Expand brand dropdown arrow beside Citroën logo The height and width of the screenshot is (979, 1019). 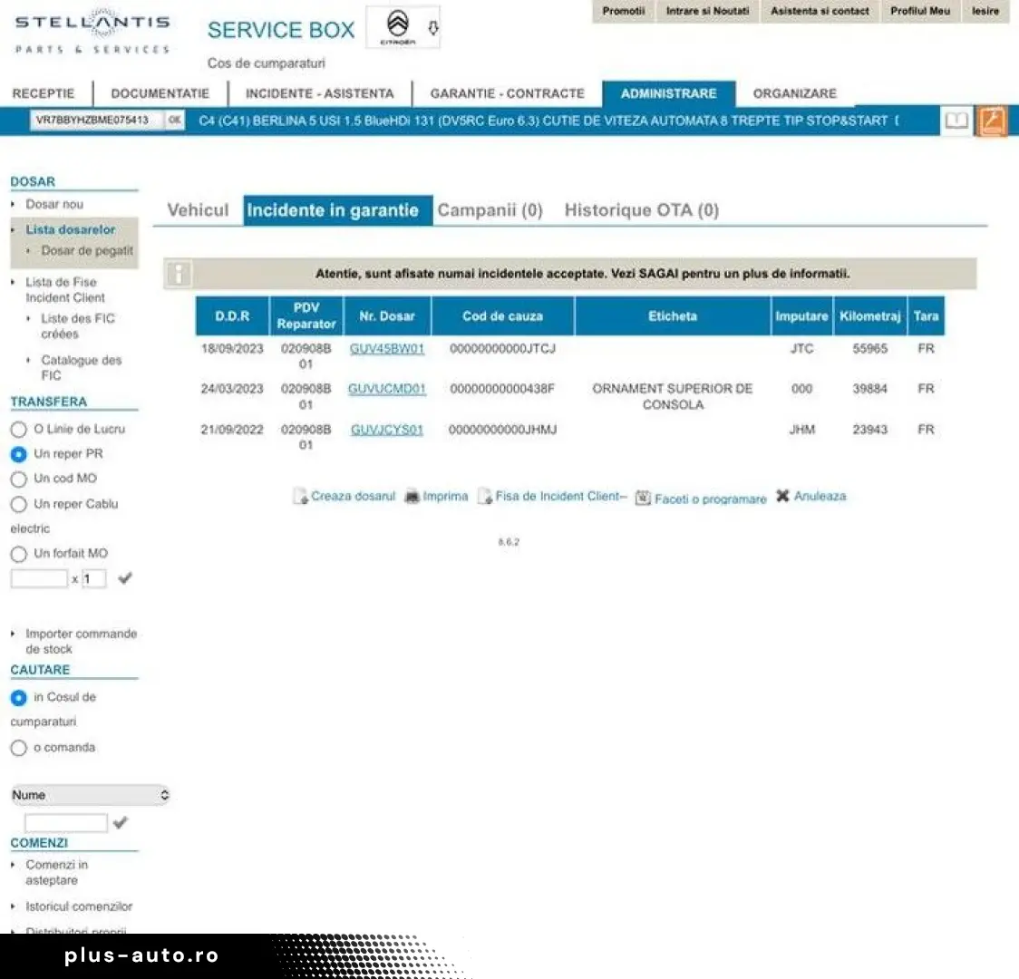coord(432,27)
